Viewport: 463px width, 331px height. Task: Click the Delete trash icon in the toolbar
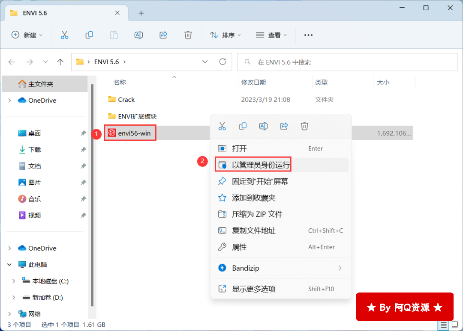coord(188,35)
